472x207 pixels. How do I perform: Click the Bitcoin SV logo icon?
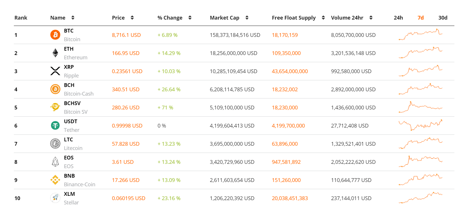(x=55, y=107)
